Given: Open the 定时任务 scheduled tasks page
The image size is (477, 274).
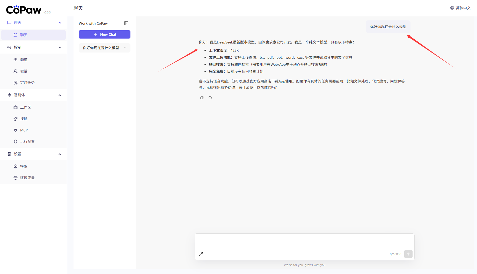Looking at the screenshot, I should 27,83.
